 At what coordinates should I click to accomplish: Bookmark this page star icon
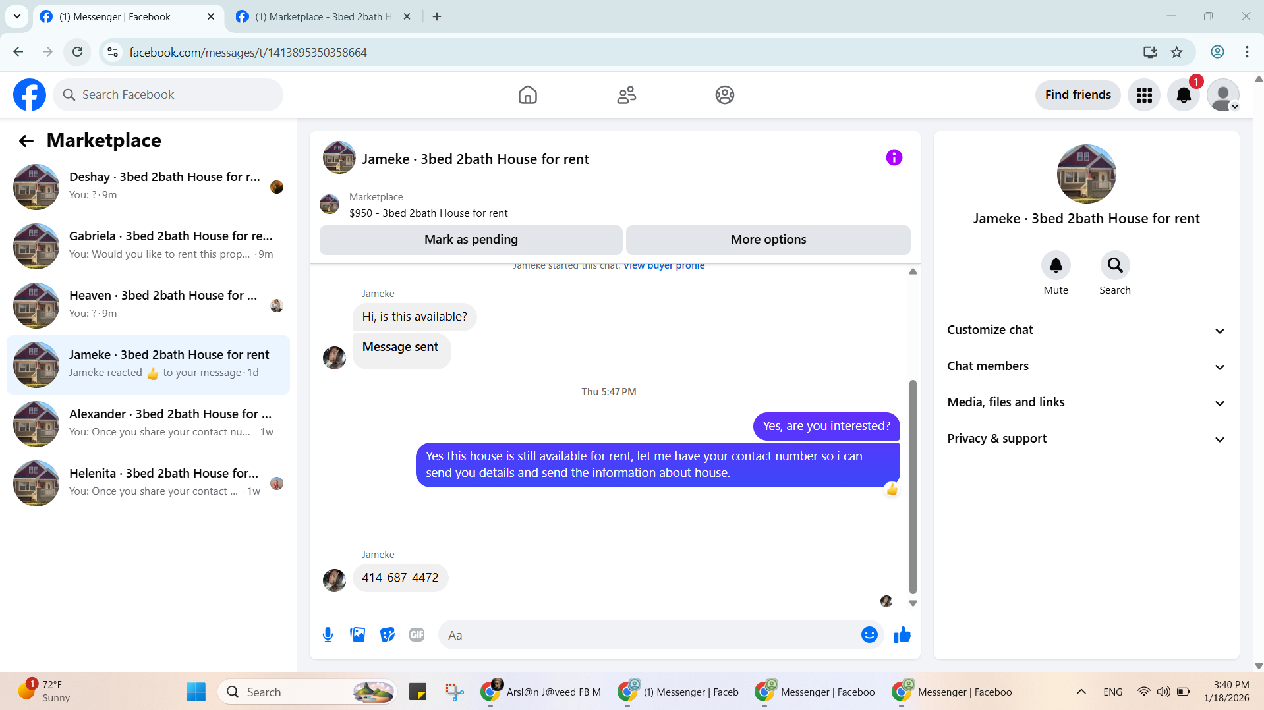[x=1176, y=52]
